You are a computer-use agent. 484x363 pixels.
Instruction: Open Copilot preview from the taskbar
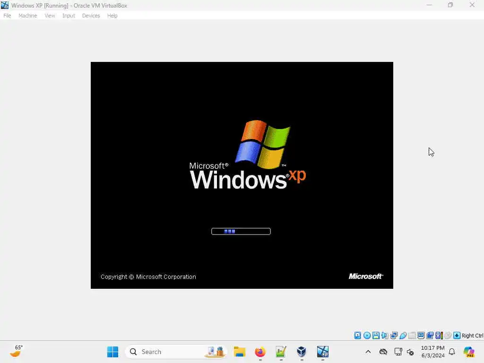[469, 352]
